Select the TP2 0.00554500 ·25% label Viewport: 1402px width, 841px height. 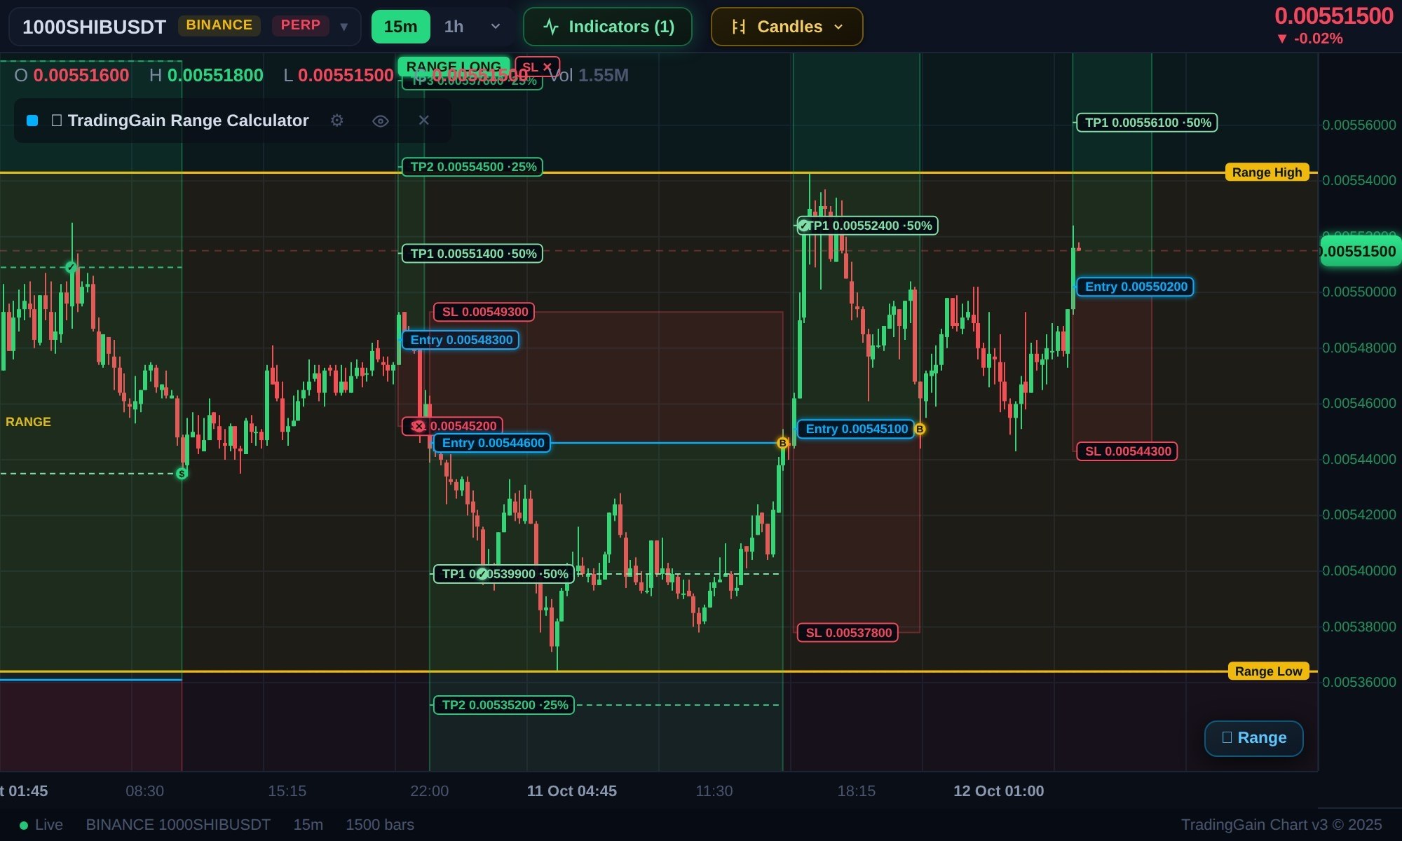point(472,167)
